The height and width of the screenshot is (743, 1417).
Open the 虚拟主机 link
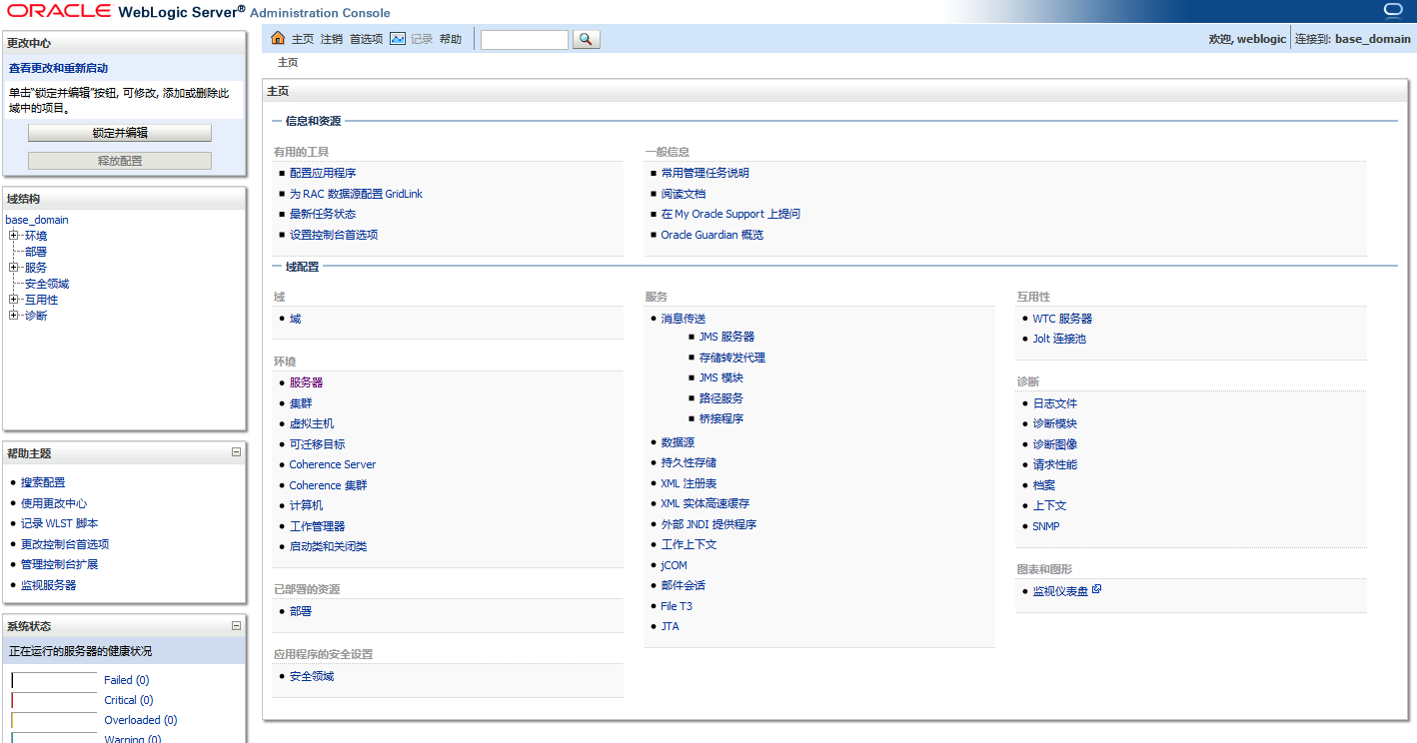(x=312, y=423)
